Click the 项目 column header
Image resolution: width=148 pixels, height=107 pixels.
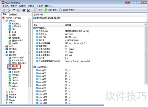tap(48, 25)
